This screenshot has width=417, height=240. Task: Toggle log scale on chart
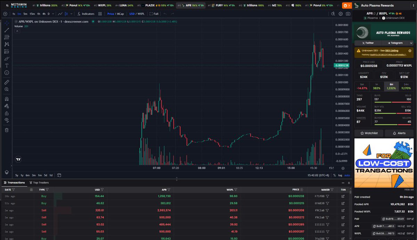tap(340, 175)
